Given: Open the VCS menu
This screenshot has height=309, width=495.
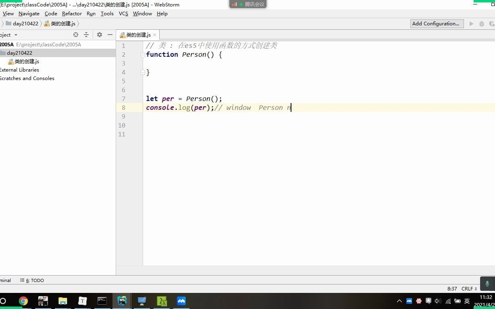Looking at the screenshot, I should (123, 13).
